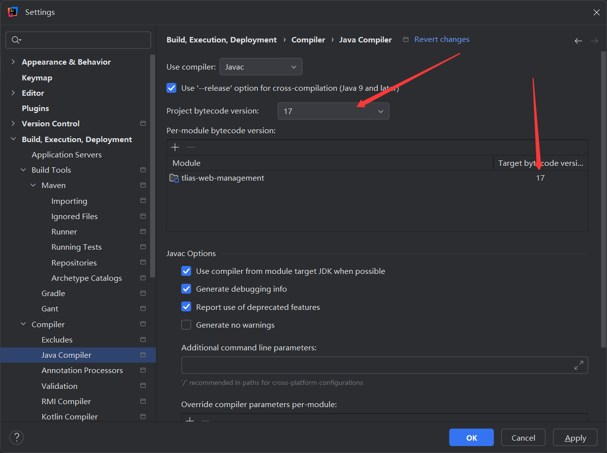Click the project-level icon beside Gant
This screenshot has width=607, height=453.
click(143, 308)
